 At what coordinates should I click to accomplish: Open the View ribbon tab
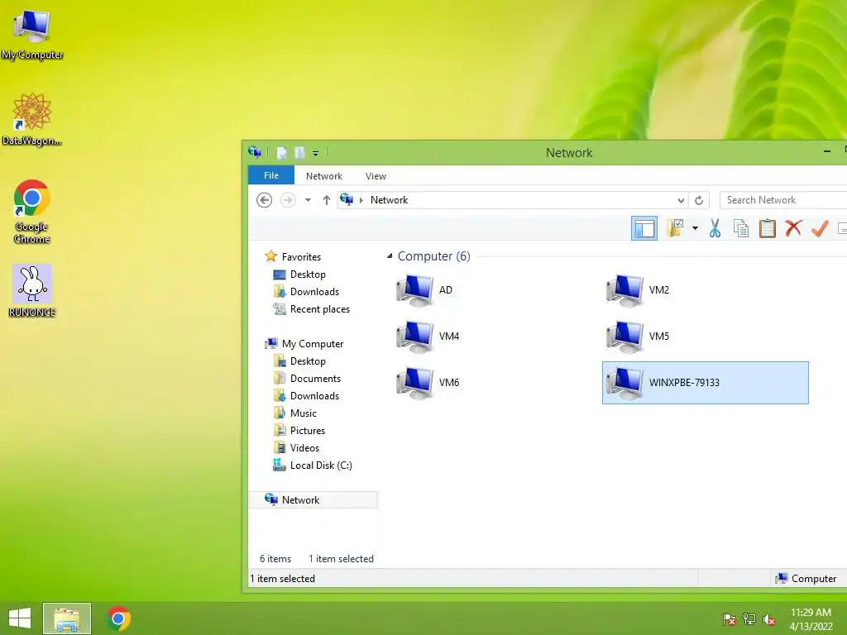376,176
